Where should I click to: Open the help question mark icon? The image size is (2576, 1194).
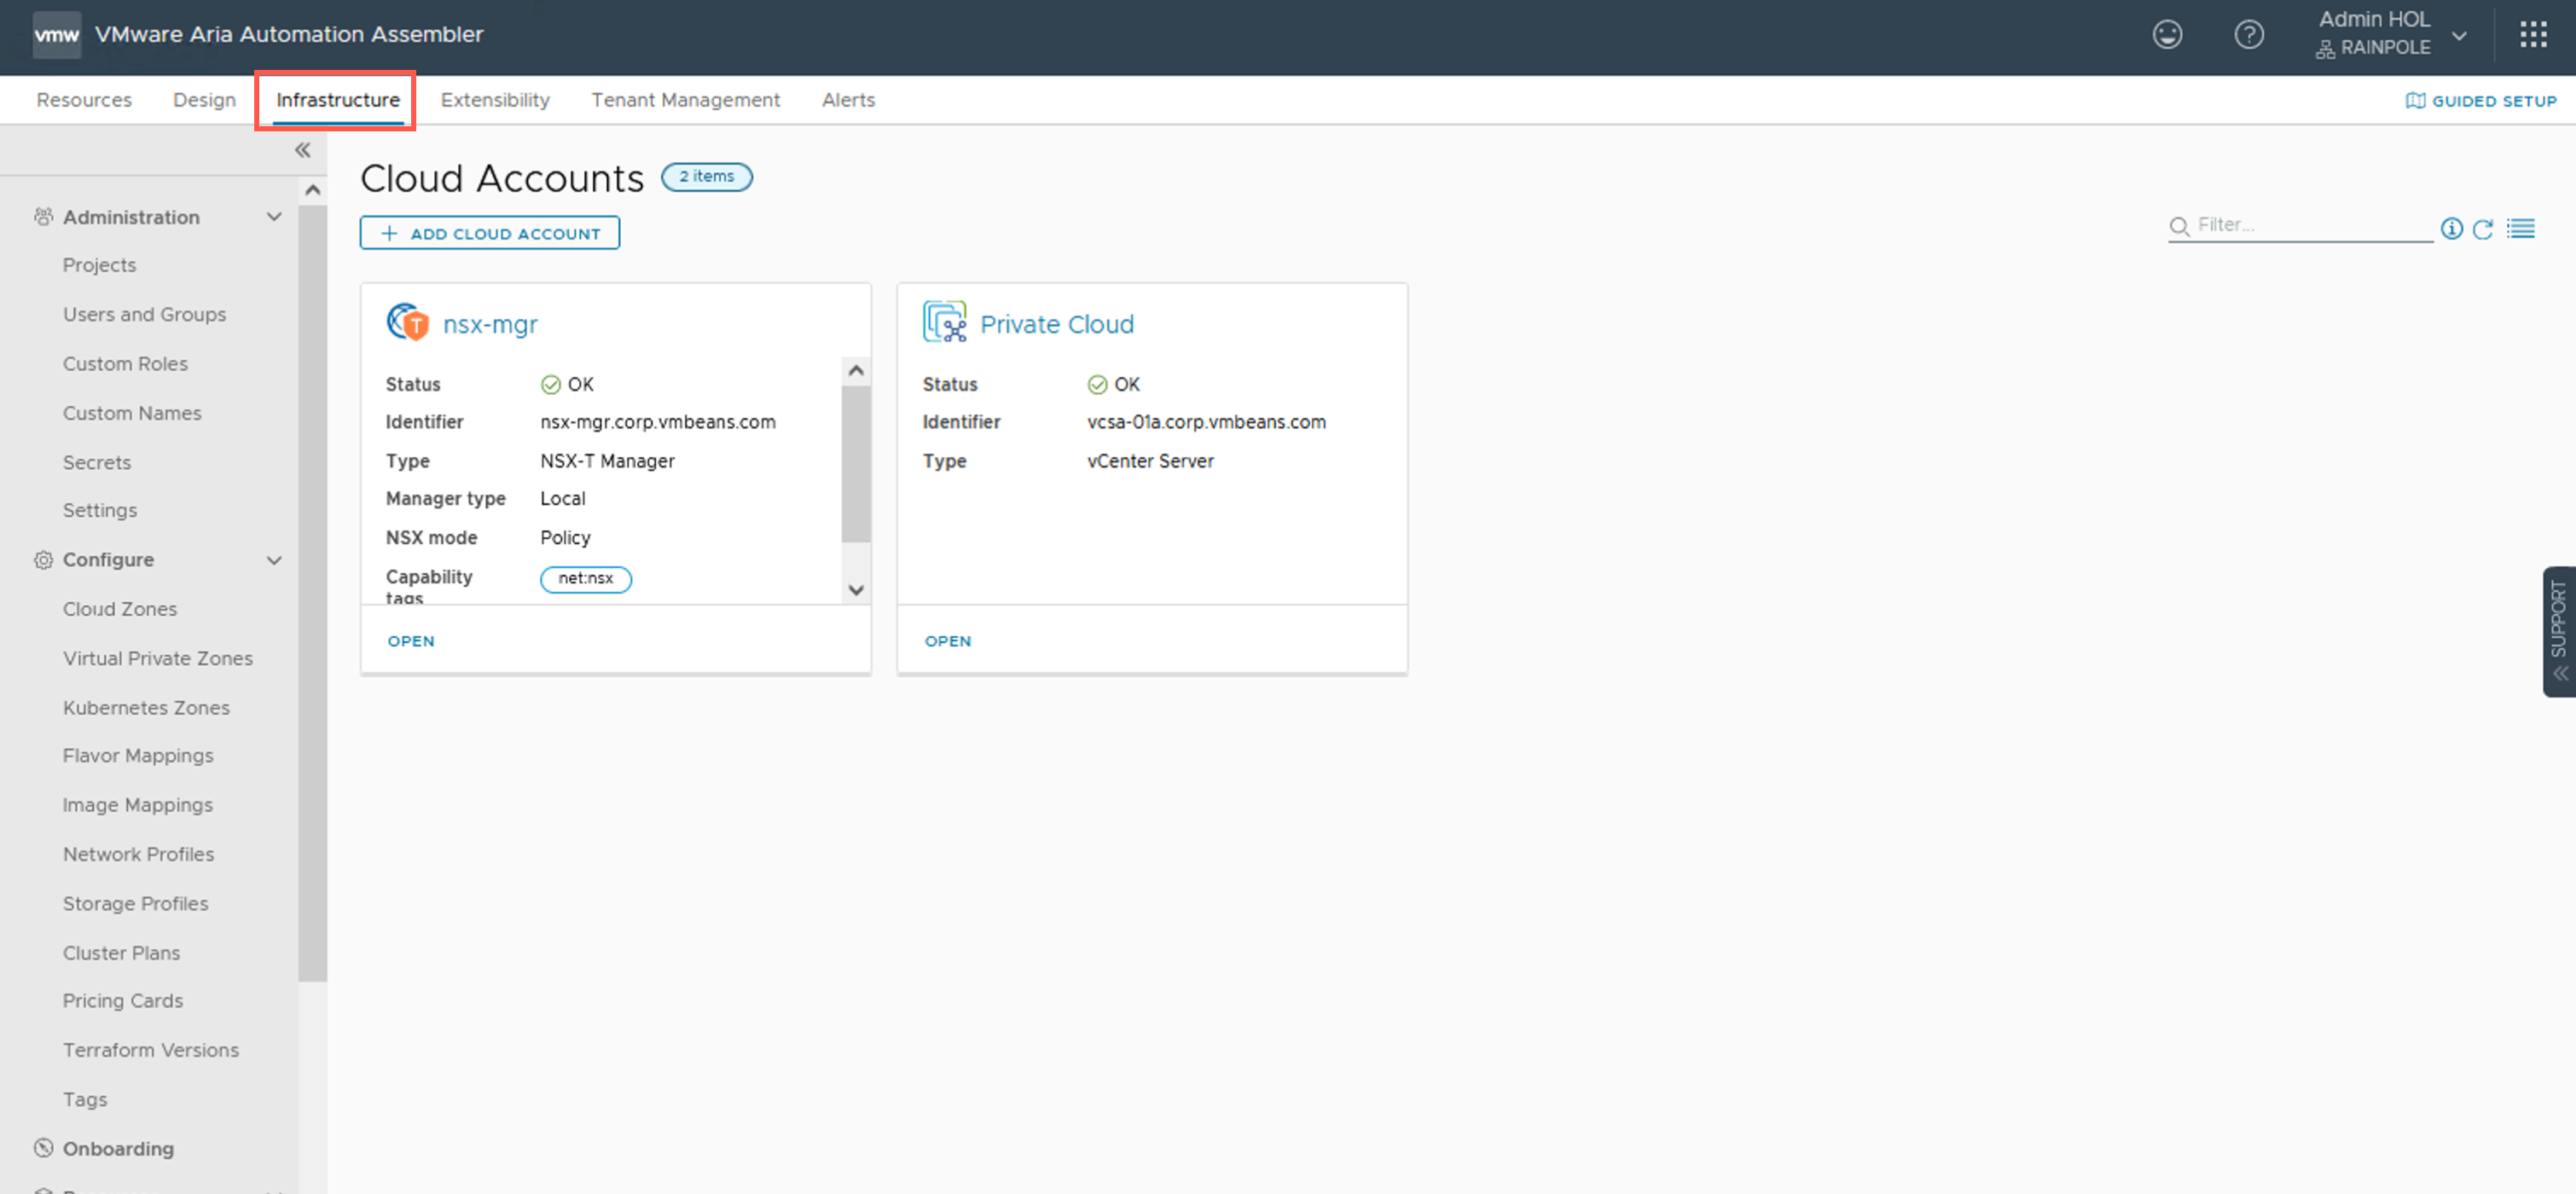2248,35
